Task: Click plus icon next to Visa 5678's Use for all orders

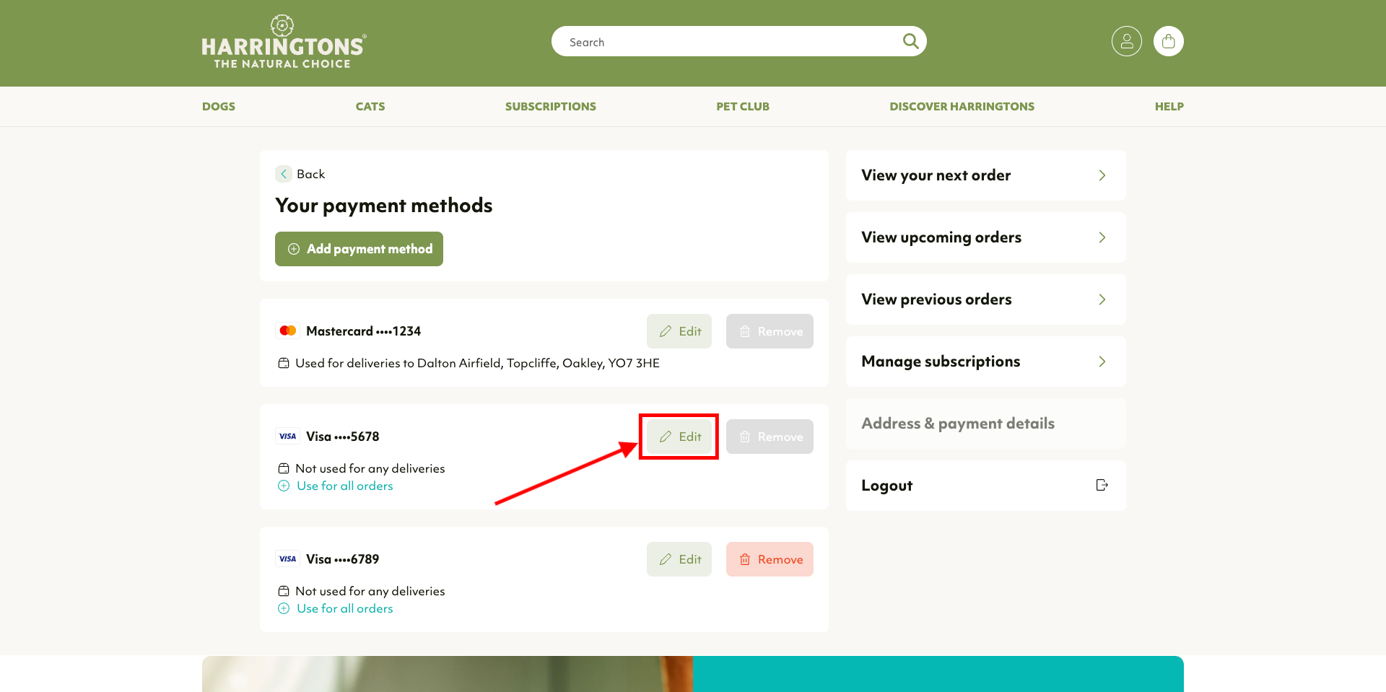Action: click(284, 486)
